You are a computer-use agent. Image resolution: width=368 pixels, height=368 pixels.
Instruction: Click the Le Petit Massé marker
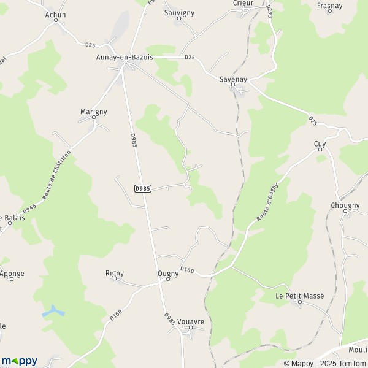pos(300,302)
